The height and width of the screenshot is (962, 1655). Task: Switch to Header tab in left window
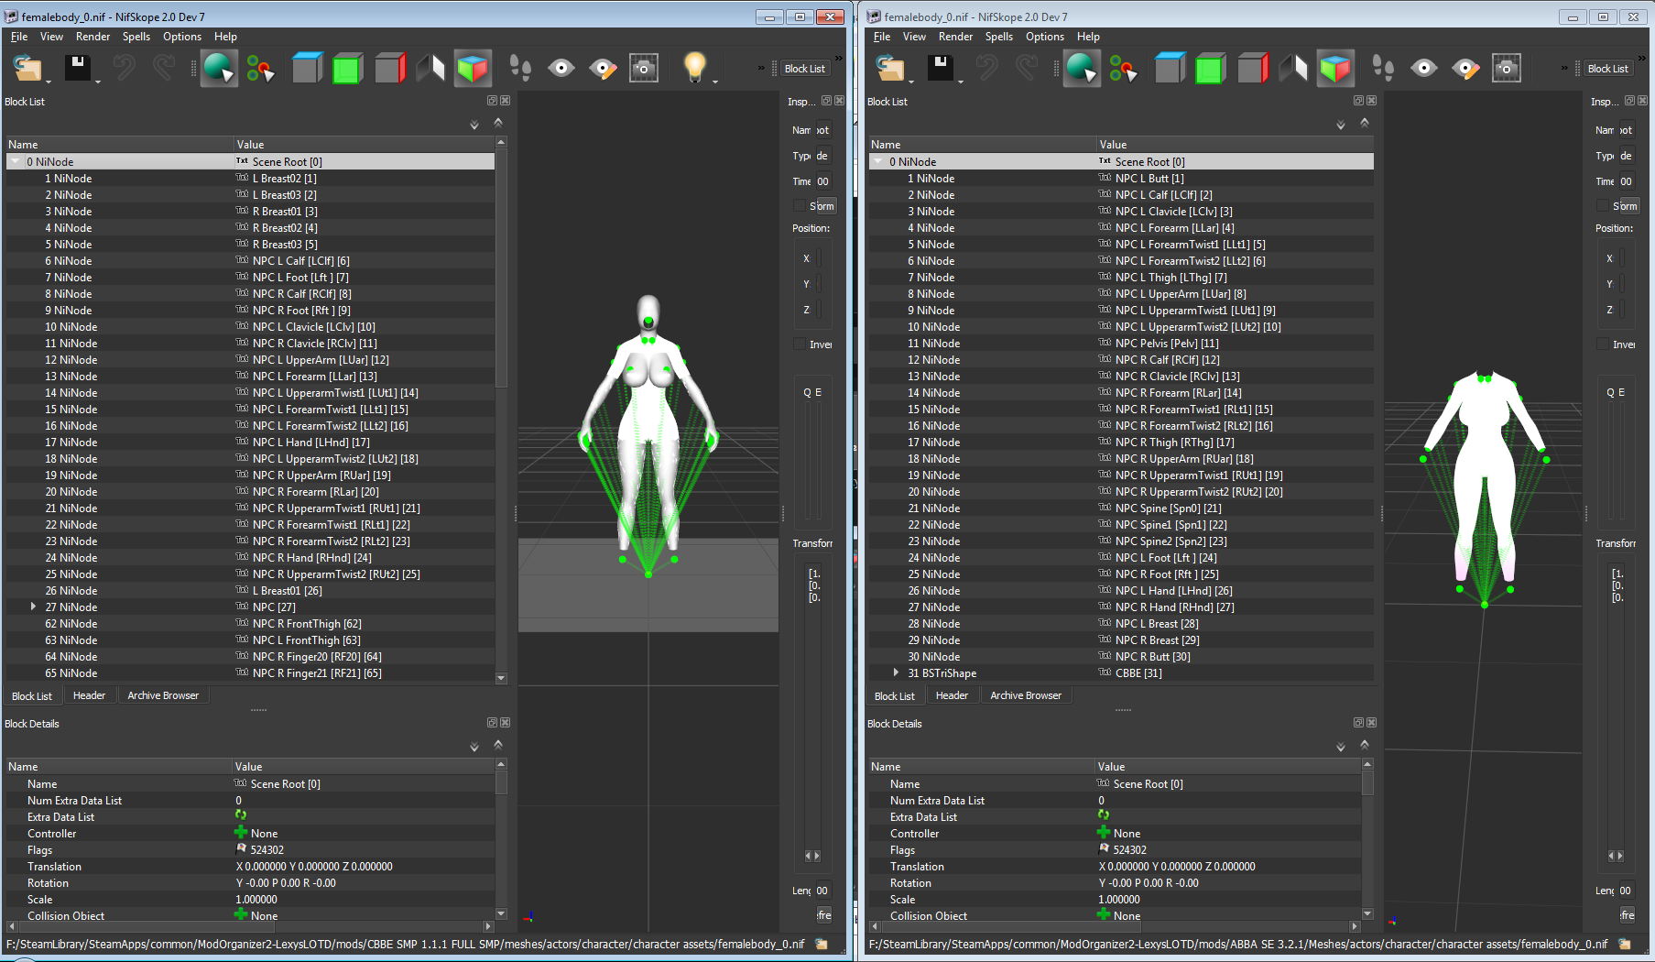(89, 695)
